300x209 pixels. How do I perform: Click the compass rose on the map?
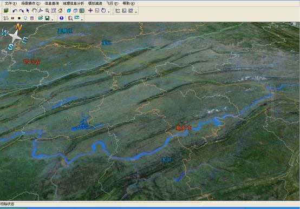(15, 37)
